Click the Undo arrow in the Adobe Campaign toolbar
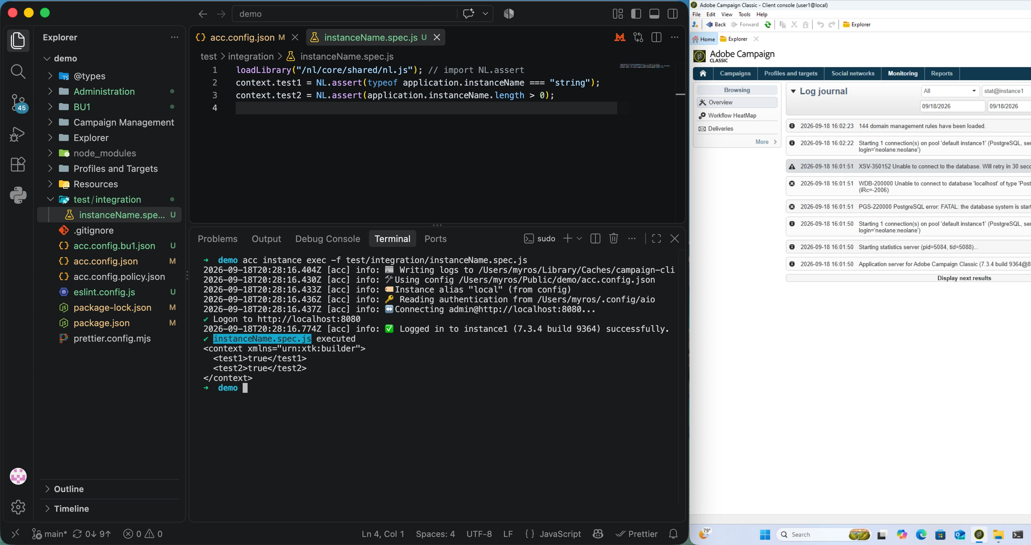This screenshot has width=1031, height=545. [820, 25]
